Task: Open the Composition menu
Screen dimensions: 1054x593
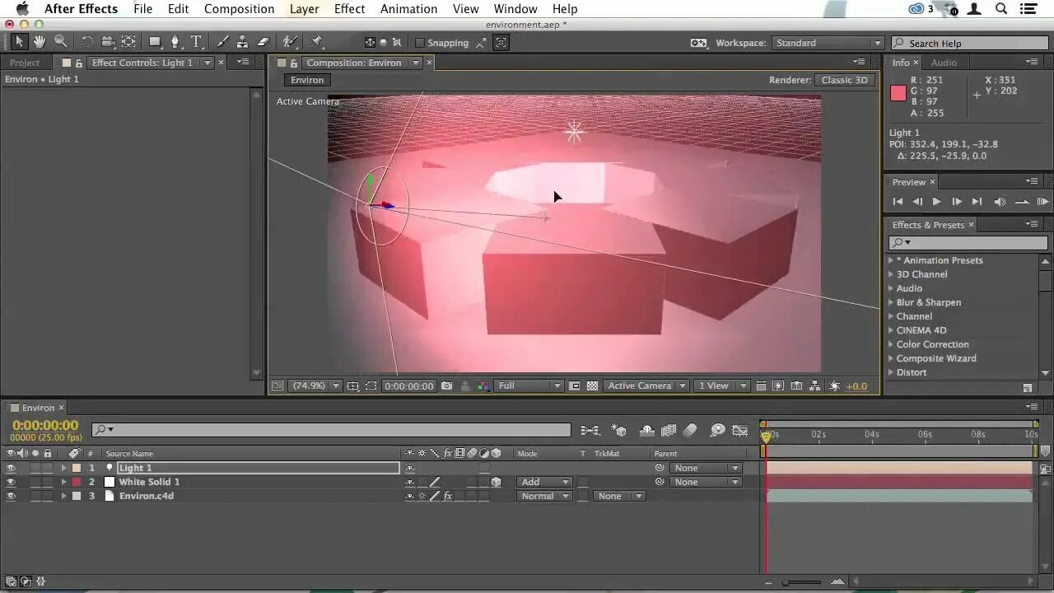Action: 239,9
